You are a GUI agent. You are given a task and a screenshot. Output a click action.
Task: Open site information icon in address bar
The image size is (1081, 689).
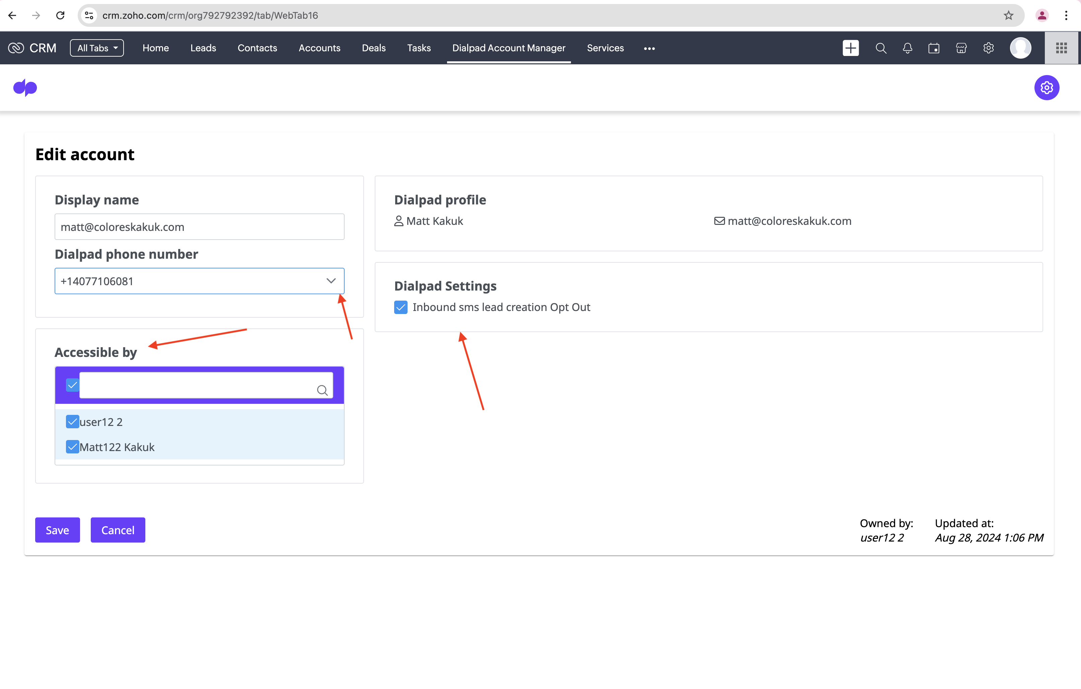coord(89,15)
